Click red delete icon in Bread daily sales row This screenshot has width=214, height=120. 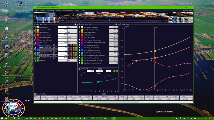coord(71,55)
